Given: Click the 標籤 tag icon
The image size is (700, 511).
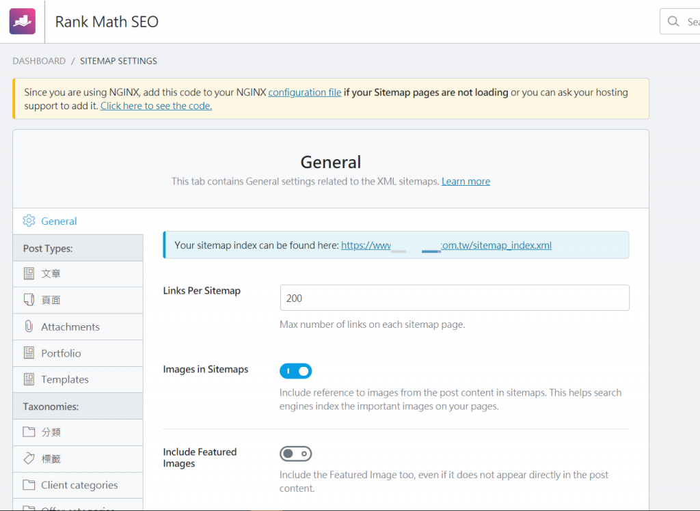Looking at the screenshot, I should click(x=29, y=458).
